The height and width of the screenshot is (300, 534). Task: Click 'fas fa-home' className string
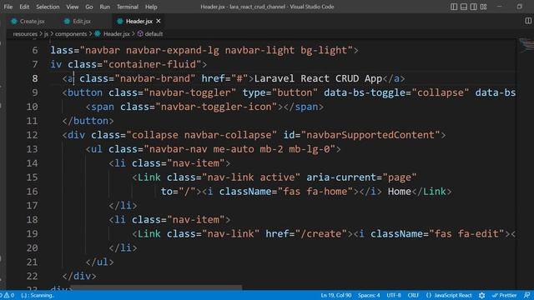click(x=315, y=192)
